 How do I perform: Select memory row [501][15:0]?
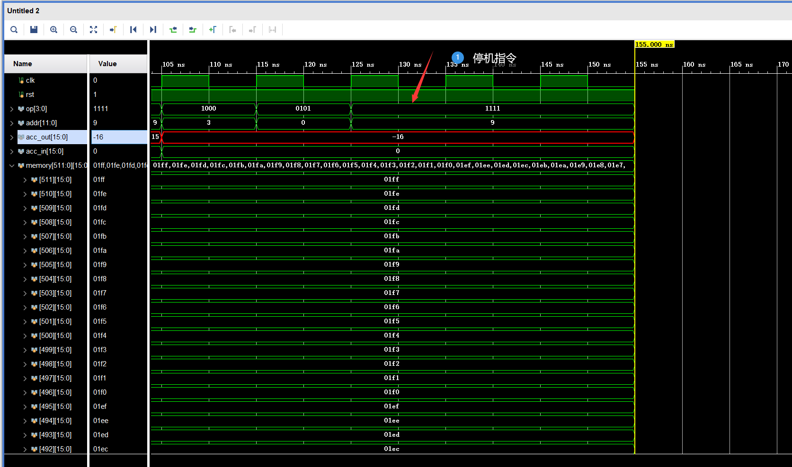click(x=55, y=321)
